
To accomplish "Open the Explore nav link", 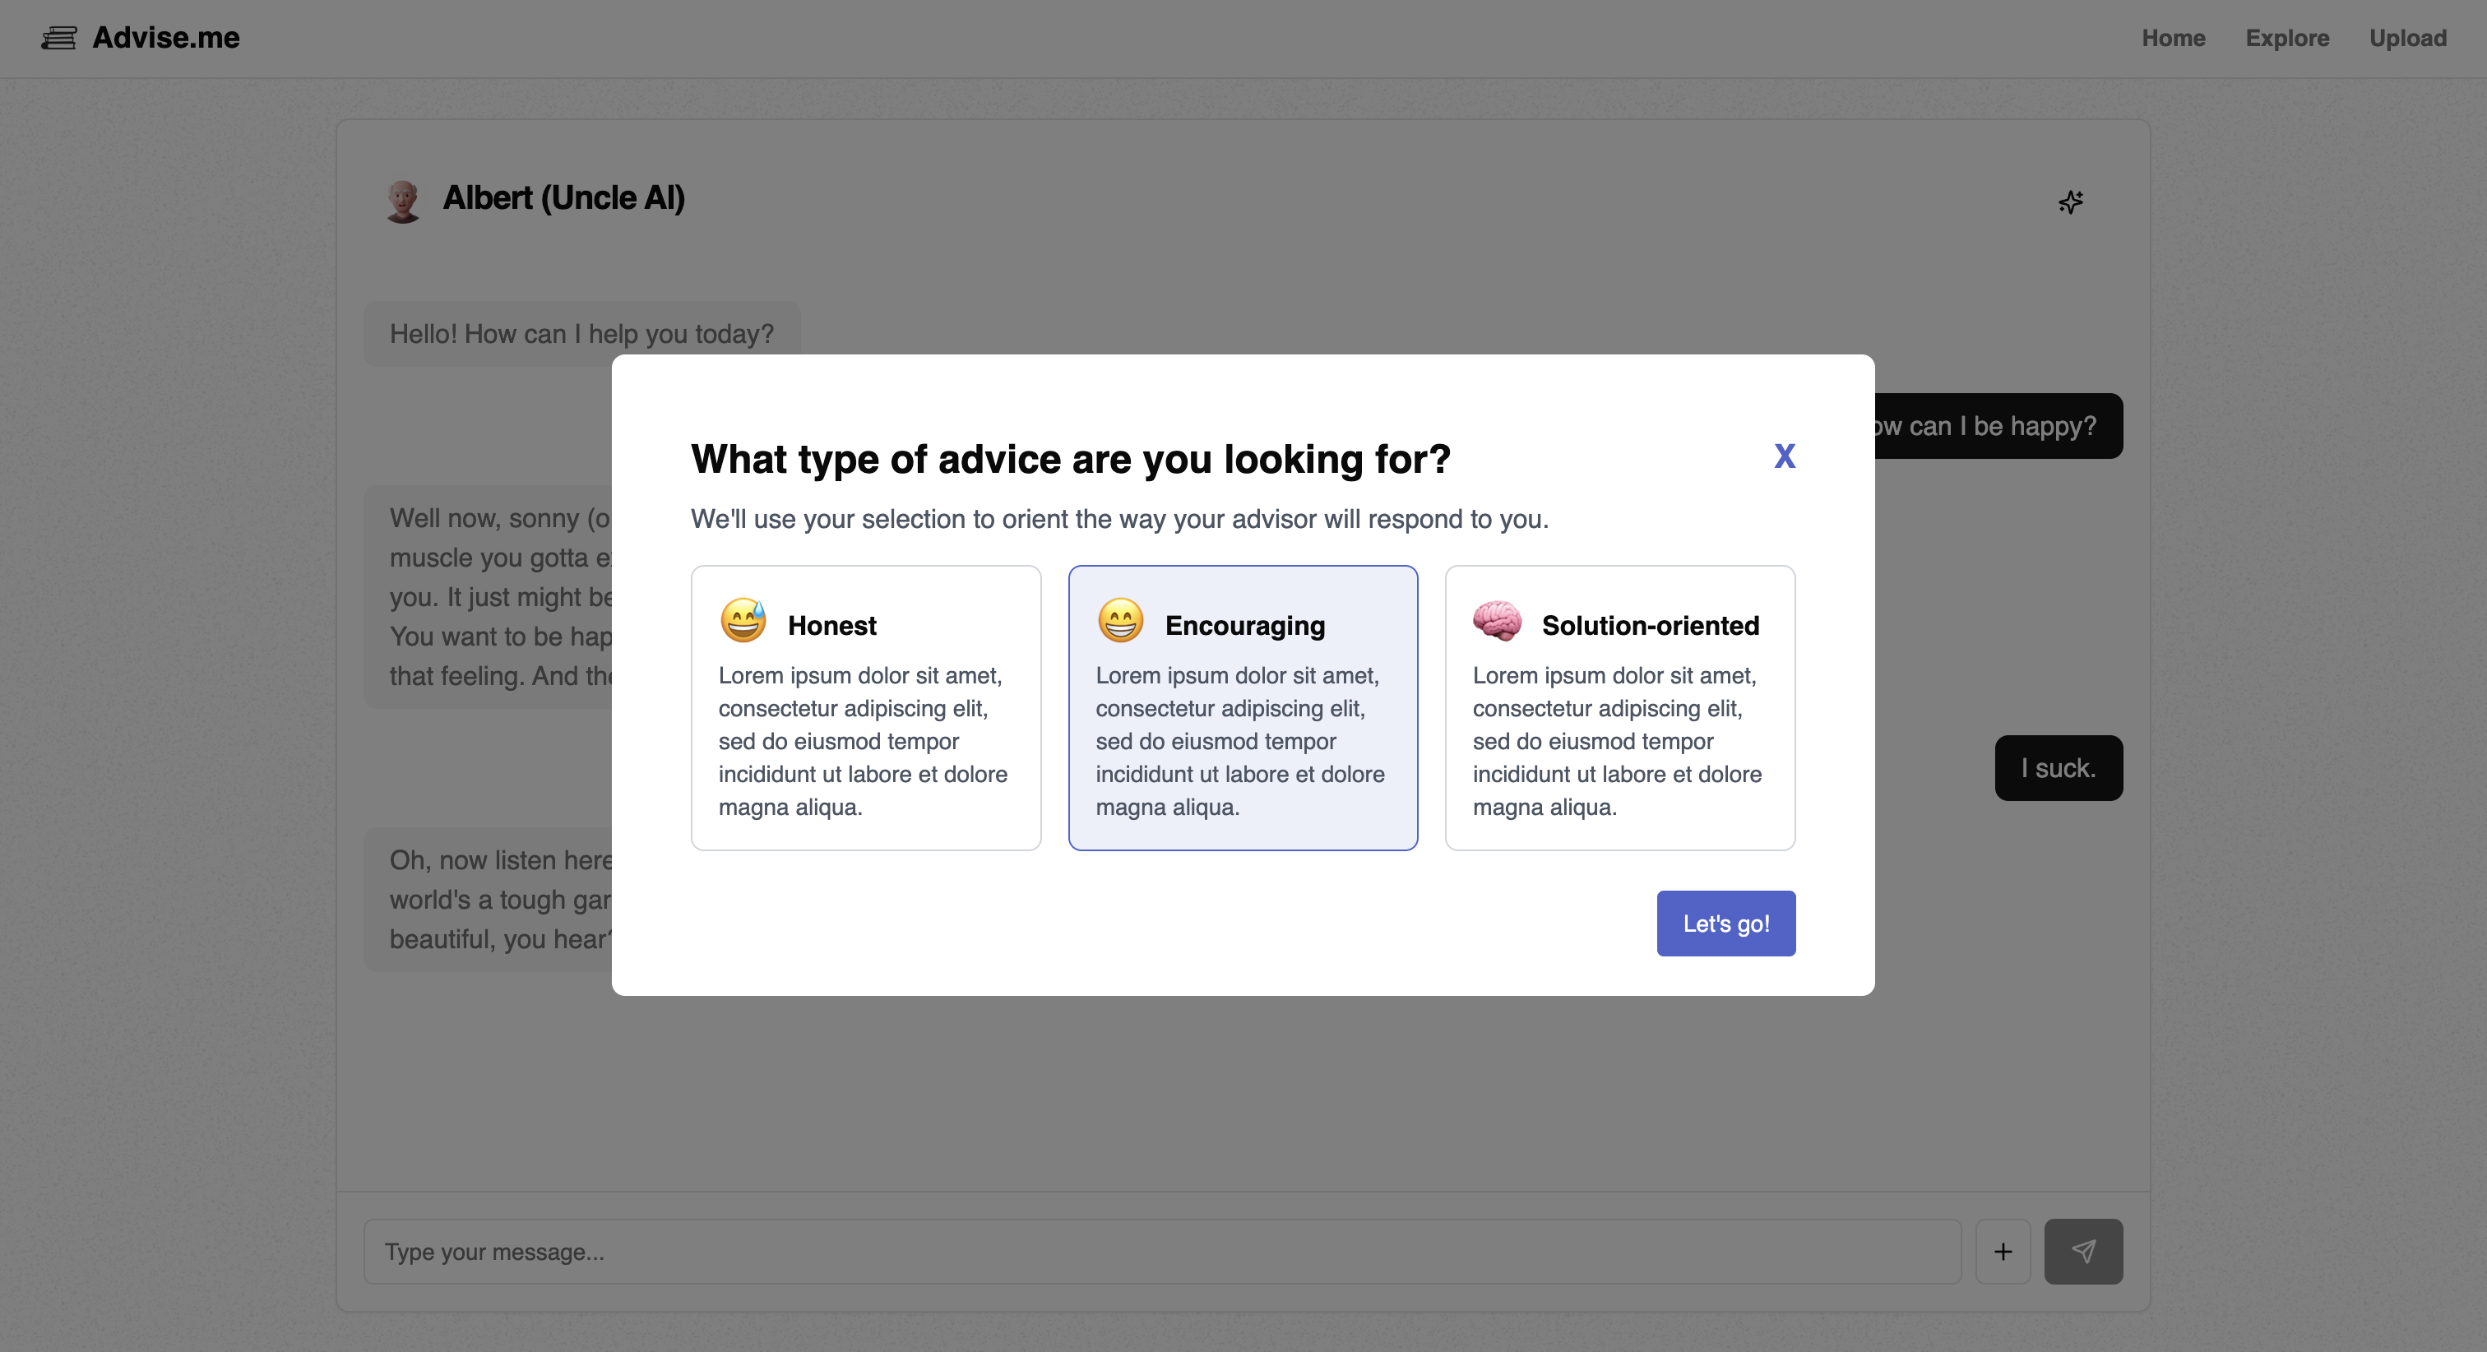I will [2286, 39].
